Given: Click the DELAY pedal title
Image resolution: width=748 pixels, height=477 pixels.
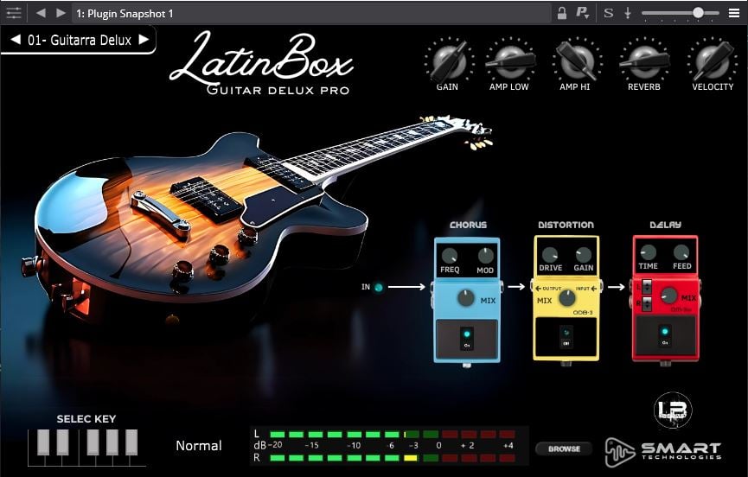Looking at the screenshot, I should [x=666, y=225].
